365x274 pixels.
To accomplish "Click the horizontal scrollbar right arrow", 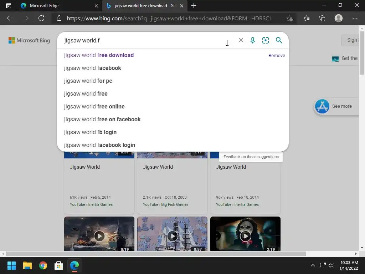I will click(x=356, y=254).
